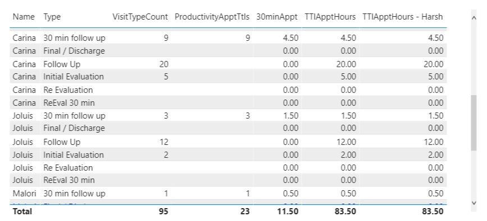The height and width of the screenshot is (221, 487).
Task: Click the scrollbar up arrow
Action: pyautogui.click(x=474, y=18)
